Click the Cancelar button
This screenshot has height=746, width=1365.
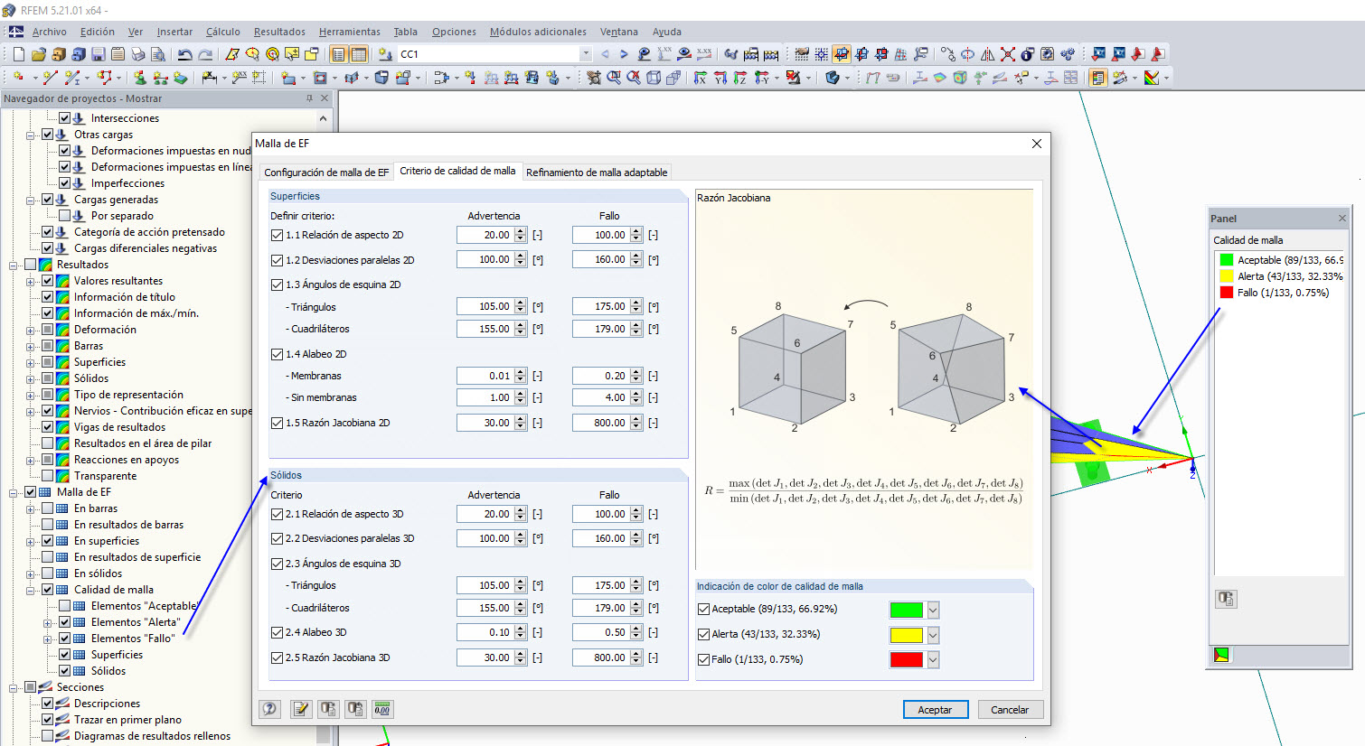(x=1010, y=710)
